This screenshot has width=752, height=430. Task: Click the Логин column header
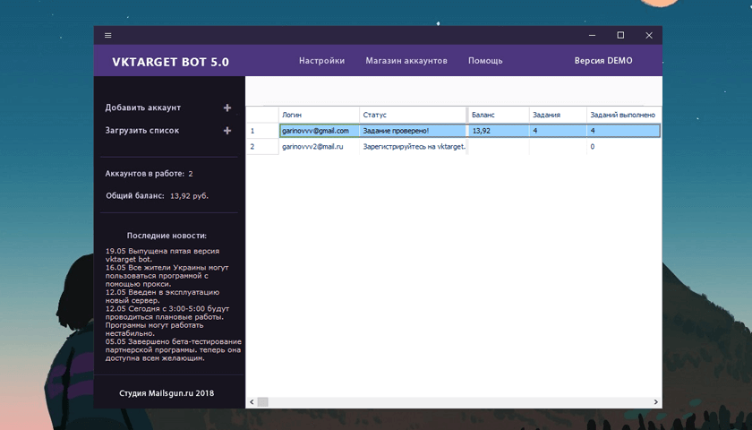point(319,115)
